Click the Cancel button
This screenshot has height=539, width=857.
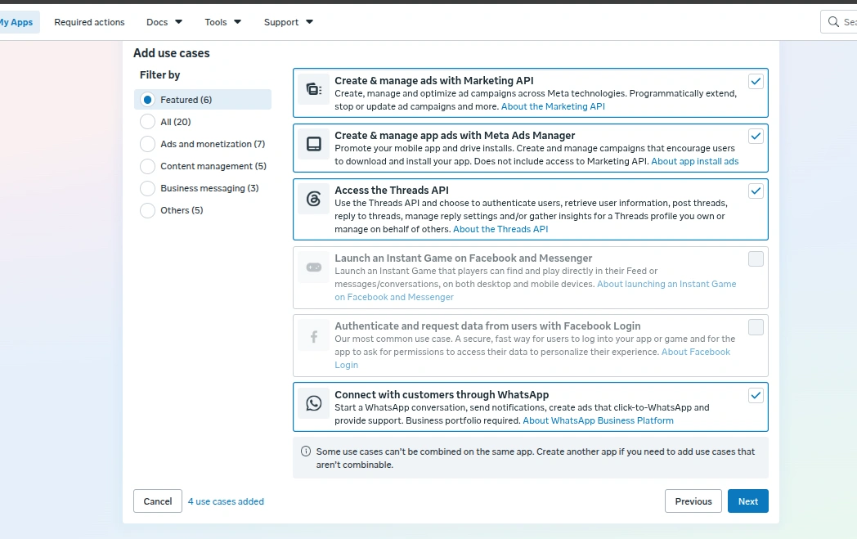pyautogui.click(x=157, y=501)
